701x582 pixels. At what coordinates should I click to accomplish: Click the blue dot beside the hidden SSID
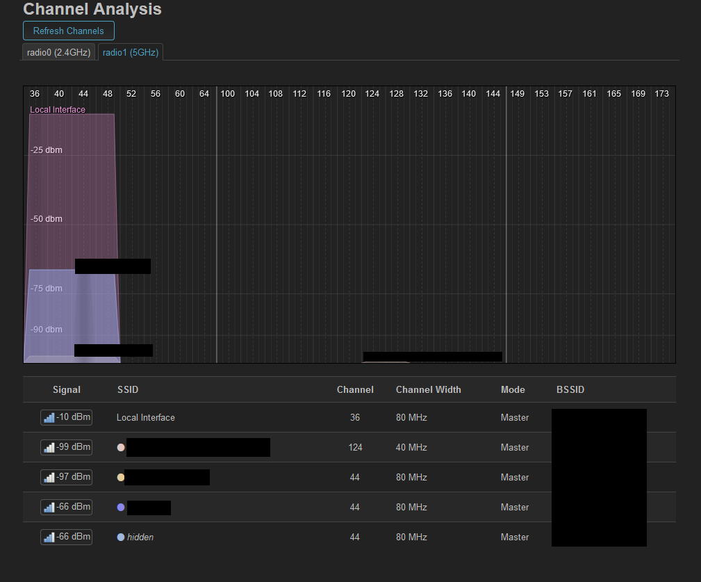coord(121,537)
